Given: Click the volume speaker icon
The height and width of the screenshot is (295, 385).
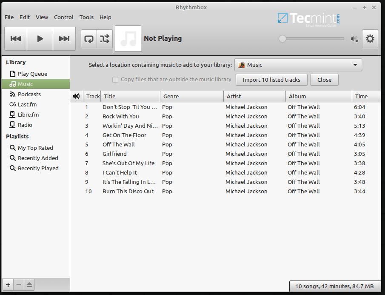Looking at the screenshot, I should tap(354, 39).
